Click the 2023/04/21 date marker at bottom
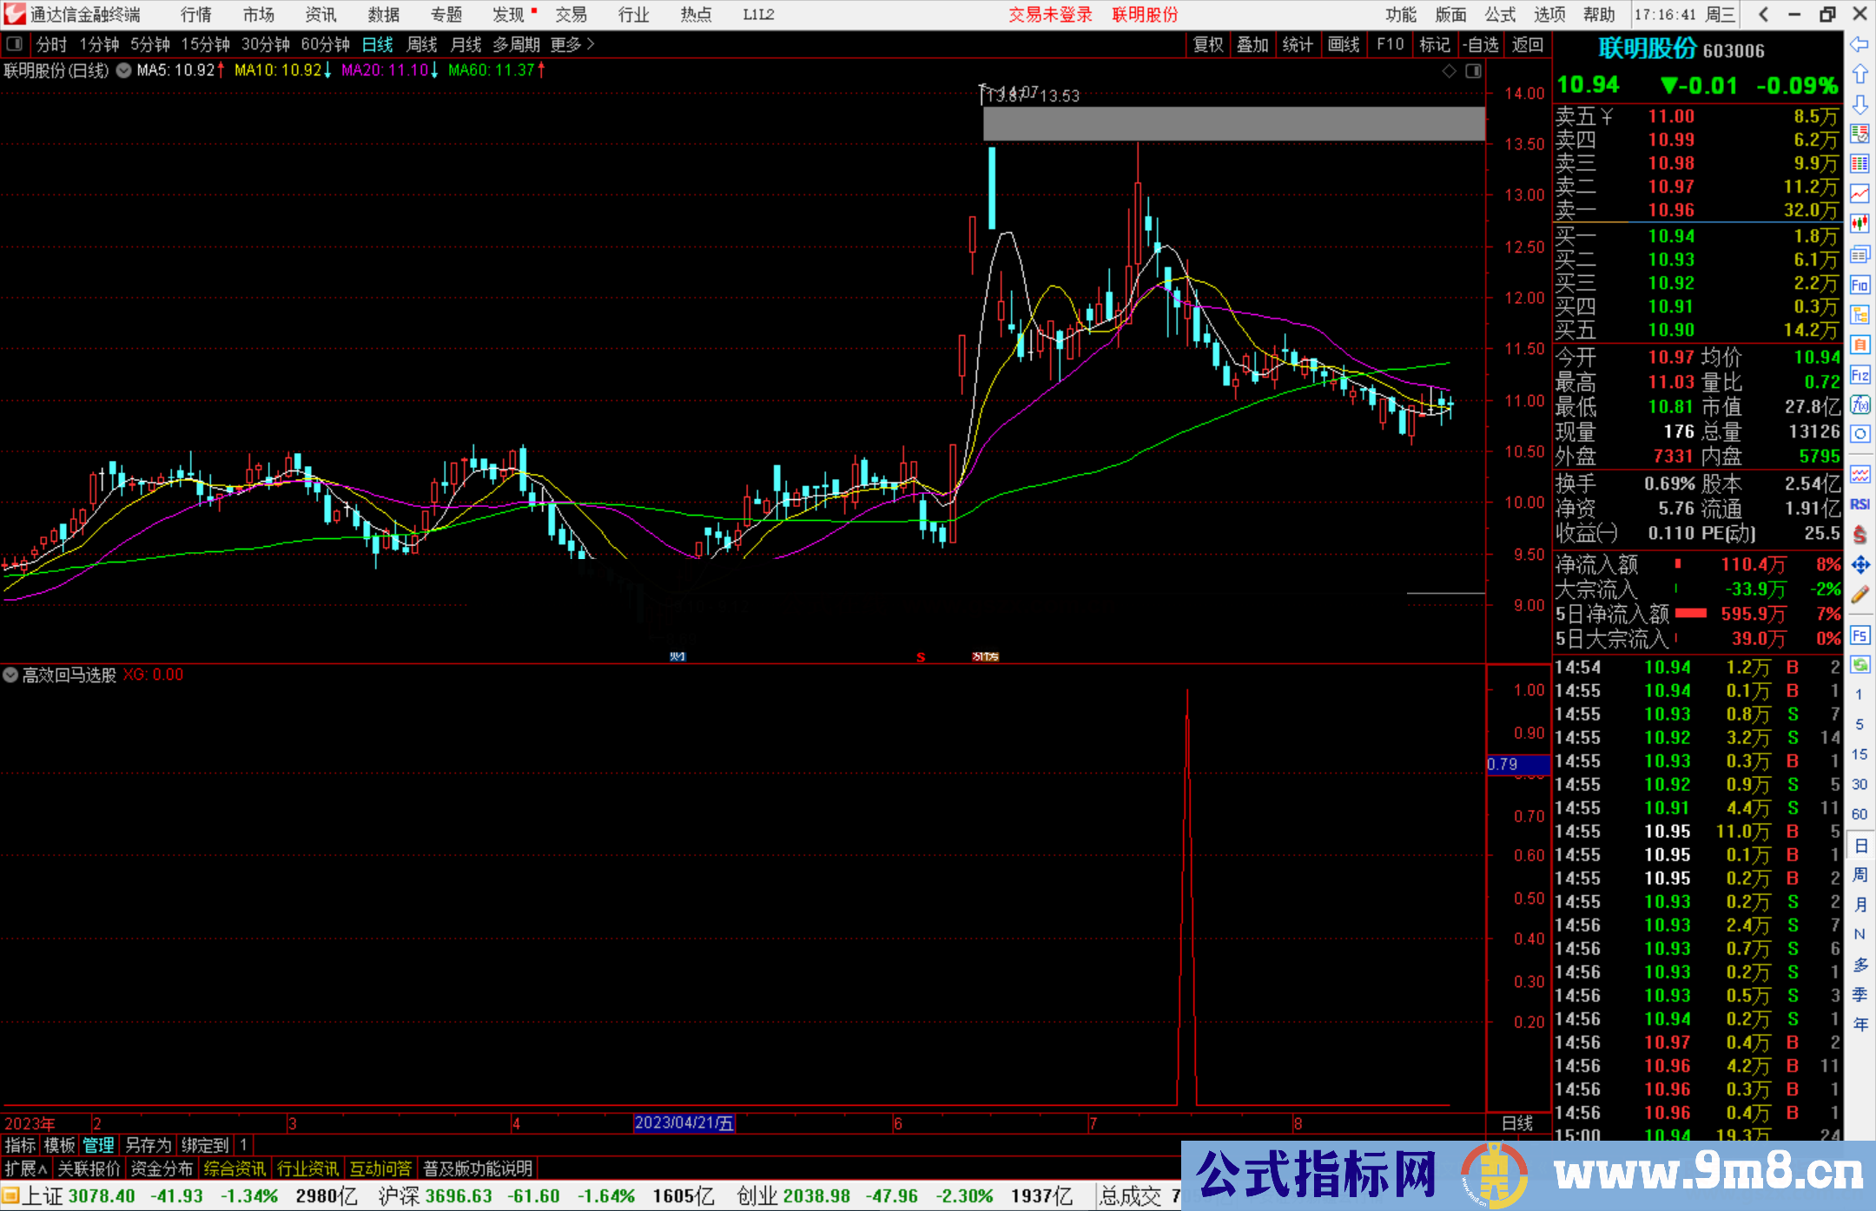 (684, 1123)
